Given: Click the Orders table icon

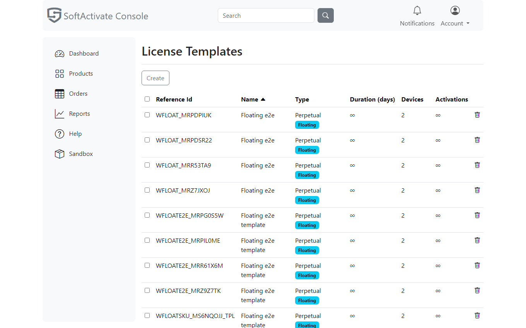Looking at the screenshot, I should pos(60,94).
